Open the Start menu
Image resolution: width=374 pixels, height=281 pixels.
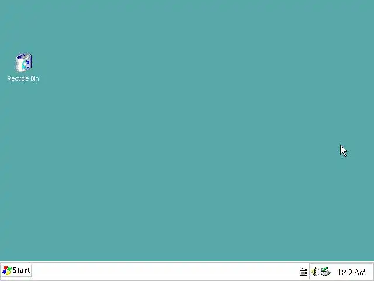tap(16, 270)
